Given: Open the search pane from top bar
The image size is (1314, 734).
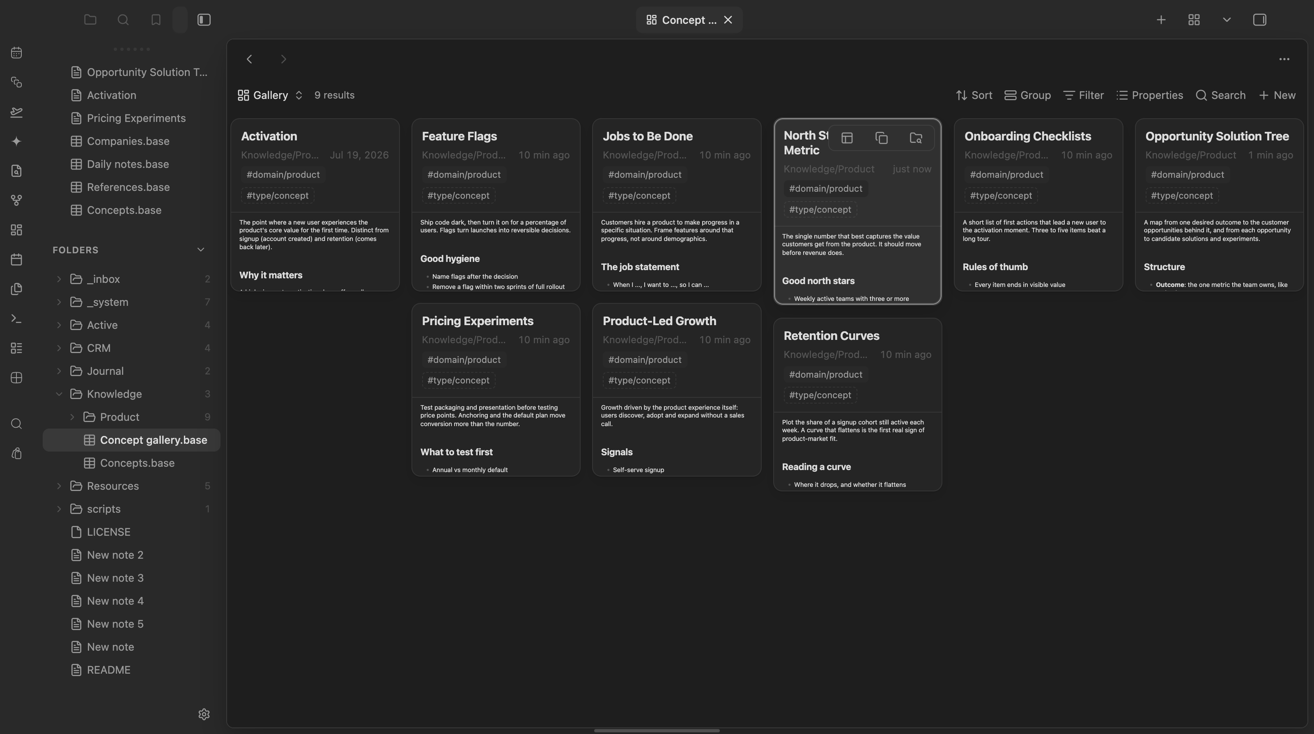Looking at the screenshot, I should pyautogui.click(x=123, y=20).
